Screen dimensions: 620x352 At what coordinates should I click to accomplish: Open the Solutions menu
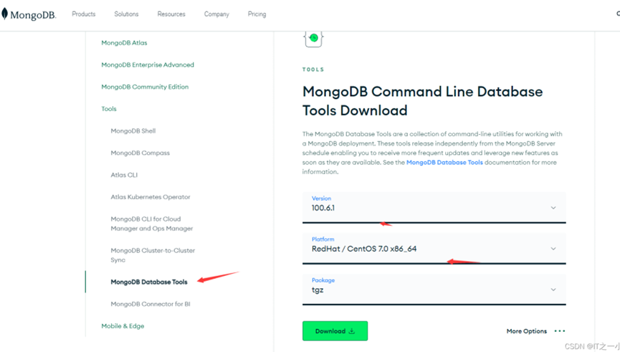pyautogui.click(x=127, y=14)
